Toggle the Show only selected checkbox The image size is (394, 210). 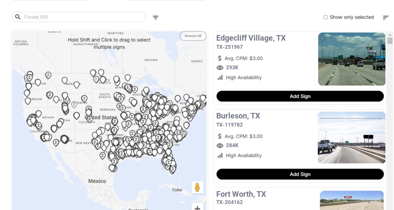pos(325,18)
